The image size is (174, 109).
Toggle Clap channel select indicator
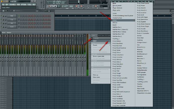click(19, 20)
